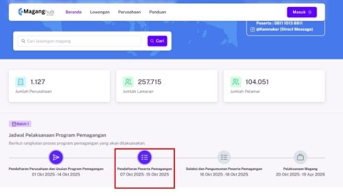Click the briefcase Pelaksanaan Magang icon
The width and height of the screenshot is (343, 196).
tap(300, 157)
